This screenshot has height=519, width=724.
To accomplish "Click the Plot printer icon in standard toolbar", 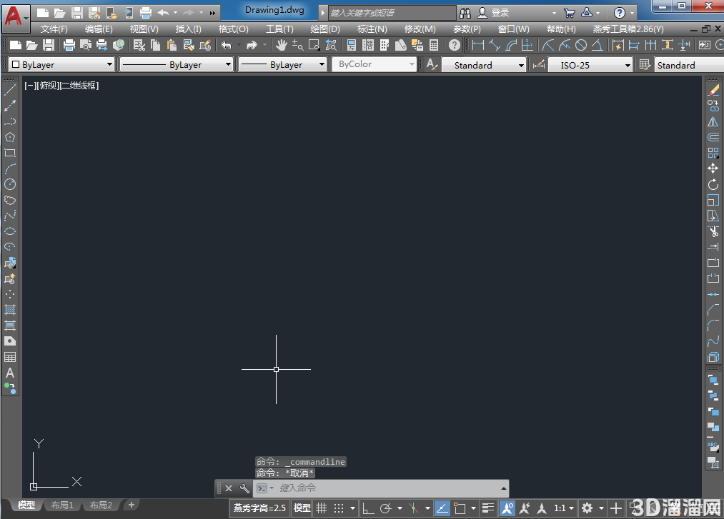I will pyautogui.click(x=69, y=45).
